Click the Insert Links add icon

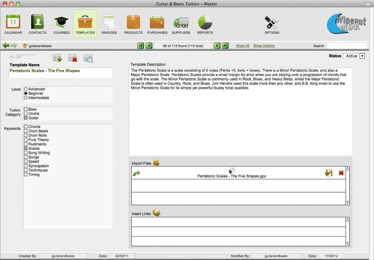[x=156, y=213]
